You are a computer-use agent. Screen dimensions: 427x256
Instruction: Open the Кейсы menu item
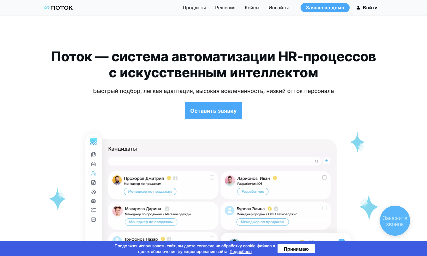click(252, 8)
